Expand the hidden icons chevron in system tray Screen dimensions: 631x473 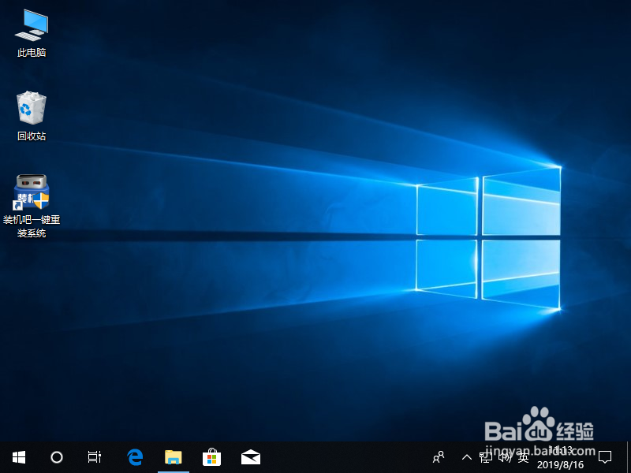pos(467,457)
